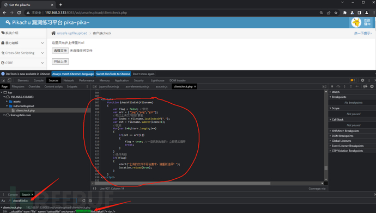Open the extensions puzzle icon
The image size is (376, 213).
click(345, 12)
